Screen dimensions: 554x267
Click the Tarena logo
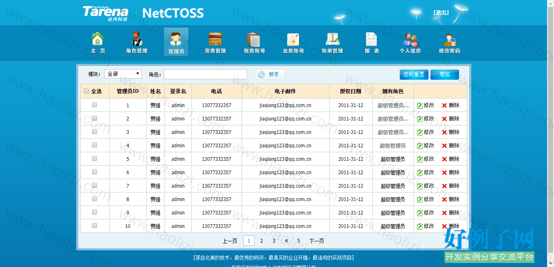(x=106, y=13)
